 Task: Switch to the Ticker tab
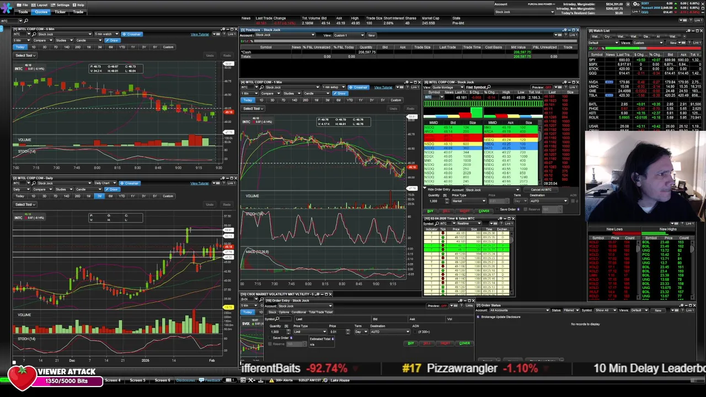60,12
